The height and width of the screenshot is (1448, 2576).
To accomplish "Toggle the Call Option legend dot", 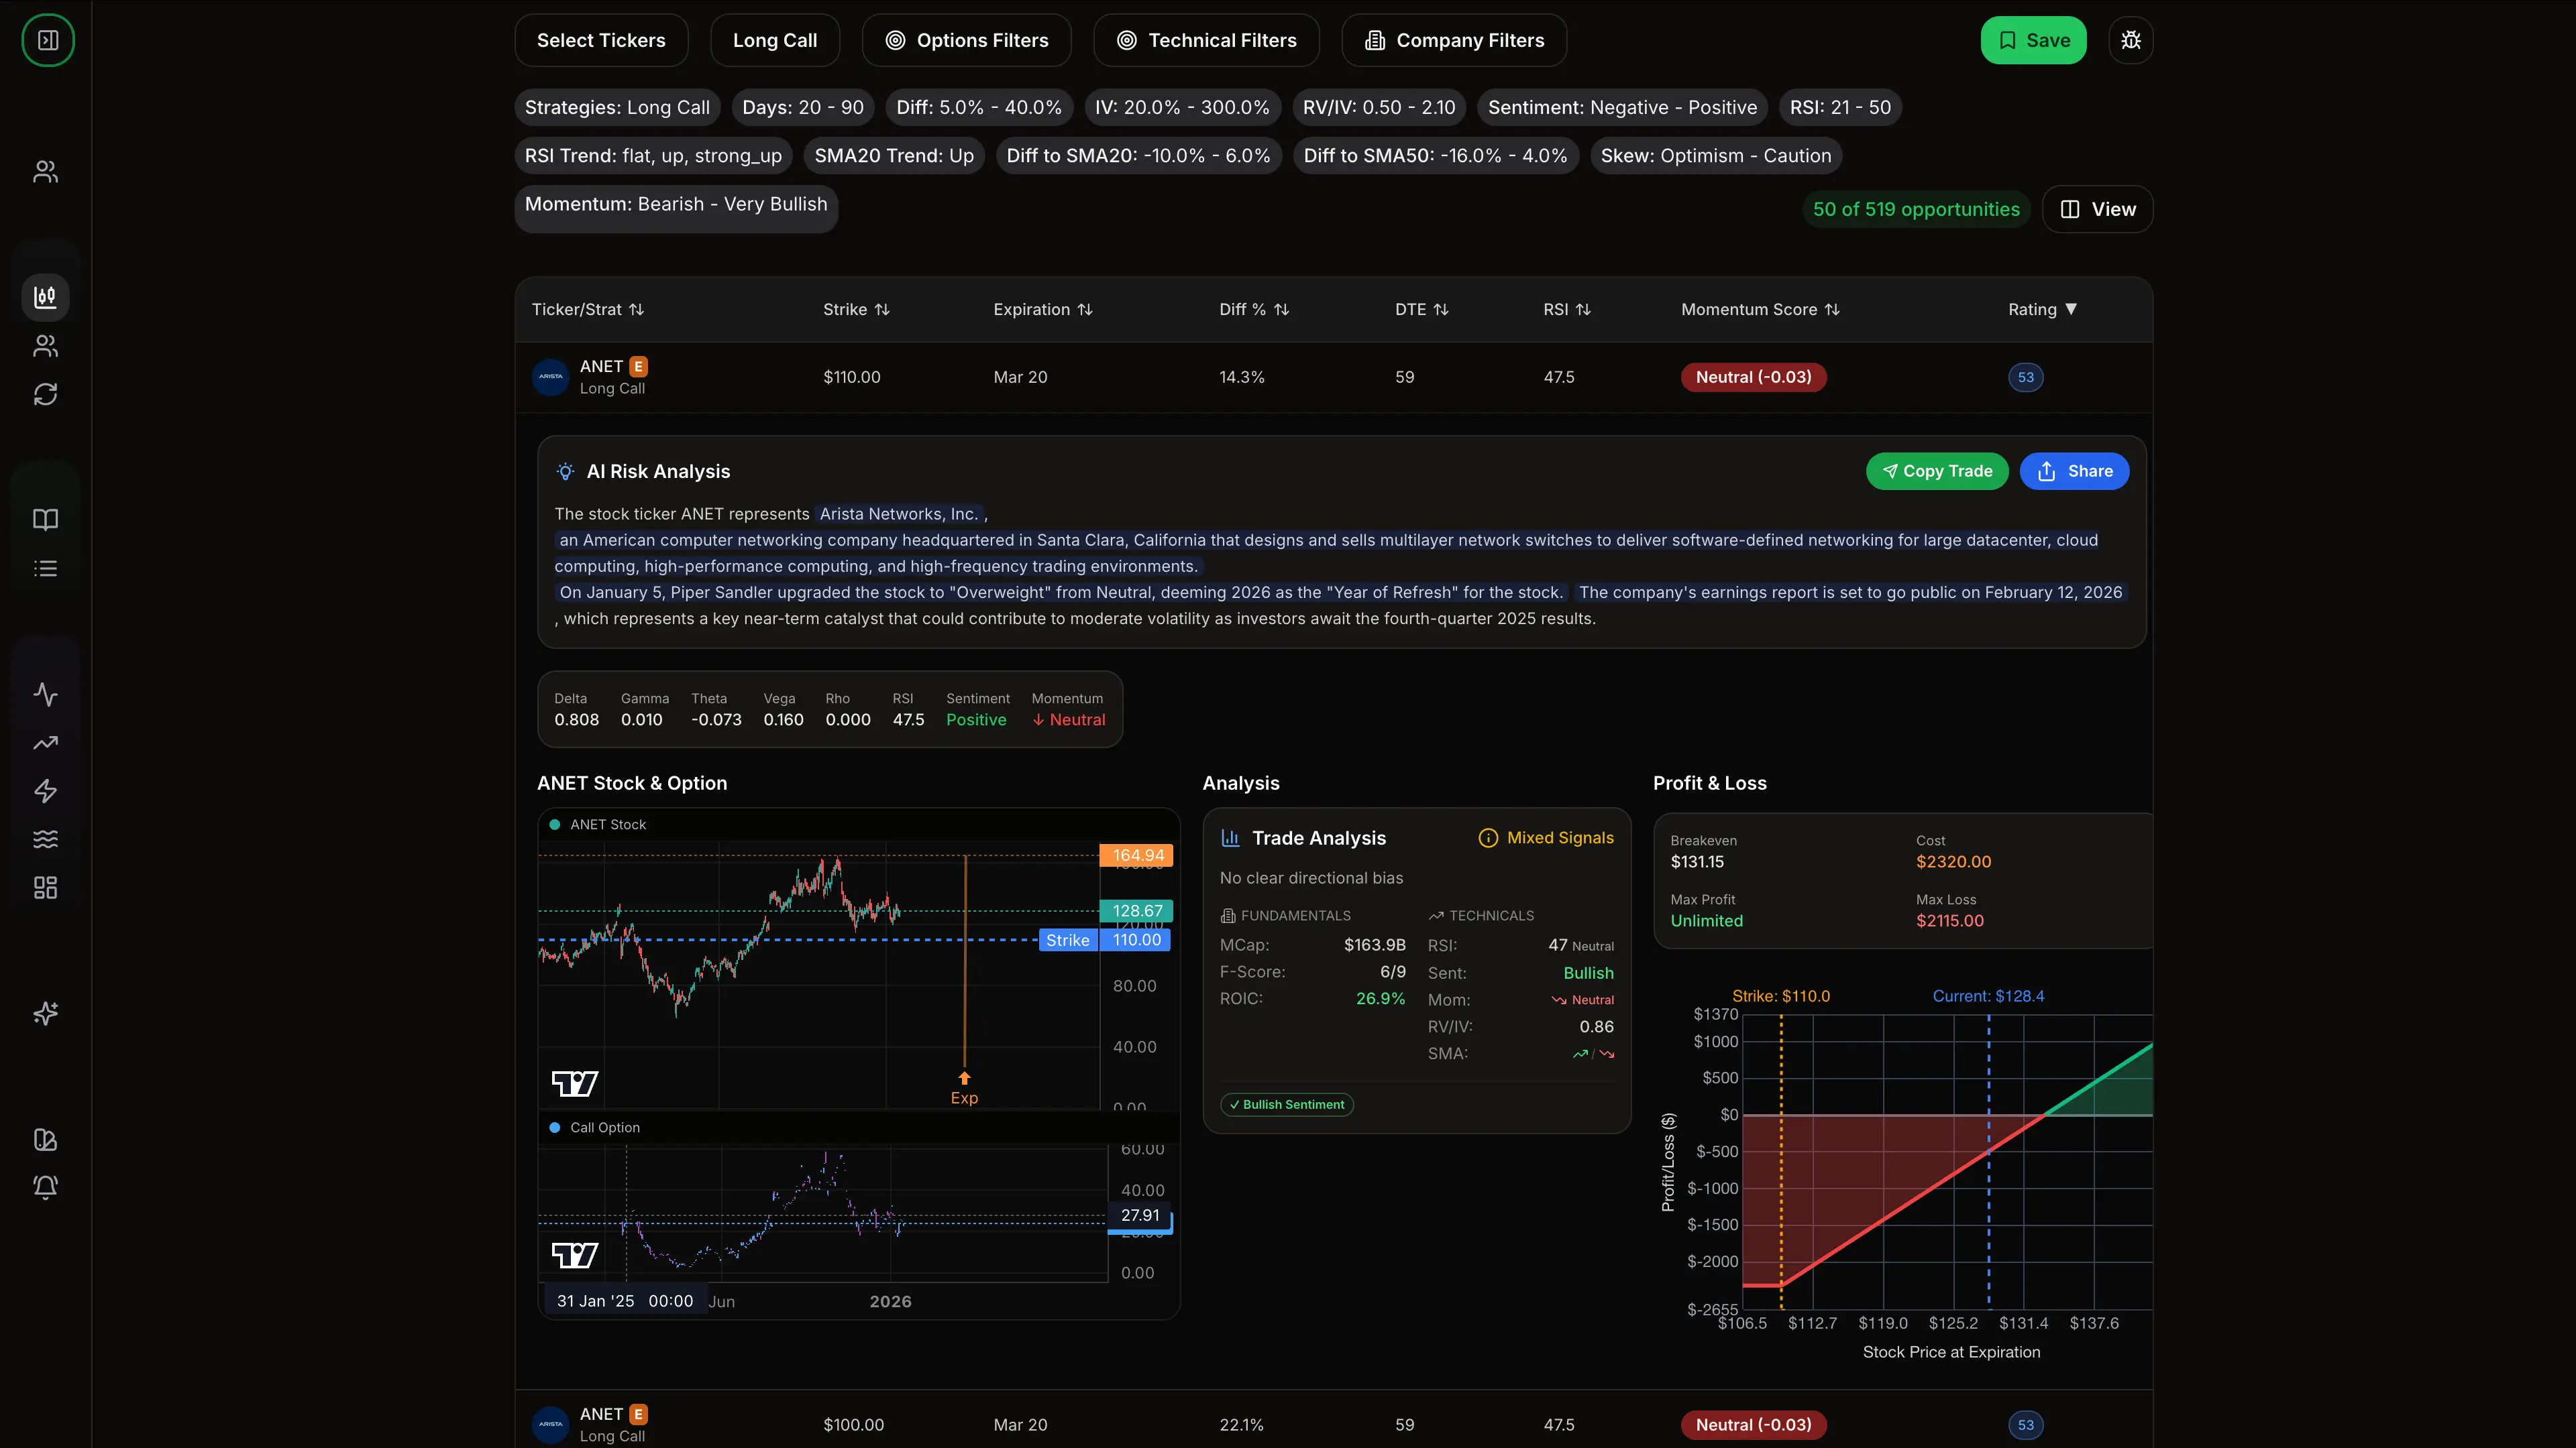I will pos(555,1127).
